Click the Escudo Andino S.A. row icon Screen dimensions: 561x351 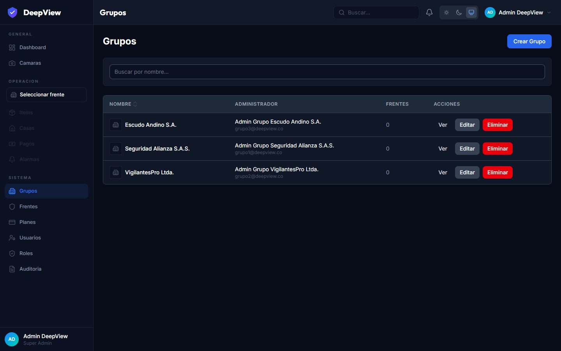coord(116,125)
